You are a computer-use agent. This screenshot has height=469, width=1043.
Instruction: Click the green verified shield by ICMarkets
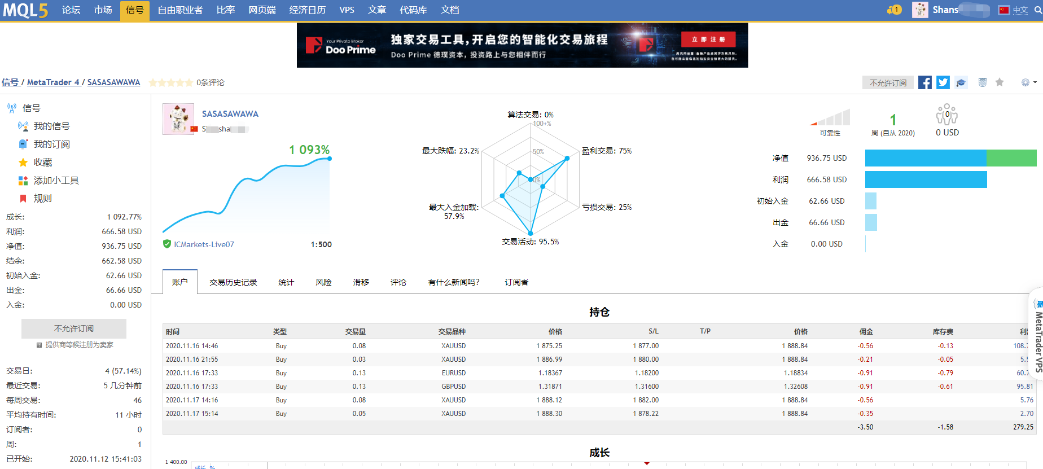pyautogui.click(x=167, y=244)
